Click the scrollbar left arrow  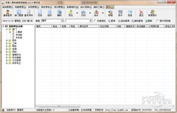[x=37, y=106]
